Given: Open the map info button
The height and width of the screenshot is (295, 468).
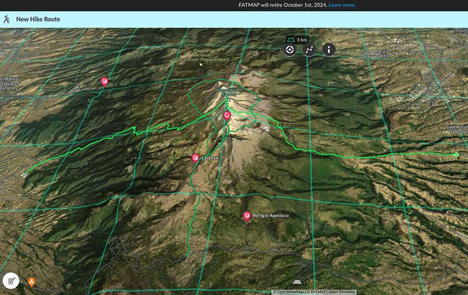Looking at the screenshot, I should coord(329,49).
